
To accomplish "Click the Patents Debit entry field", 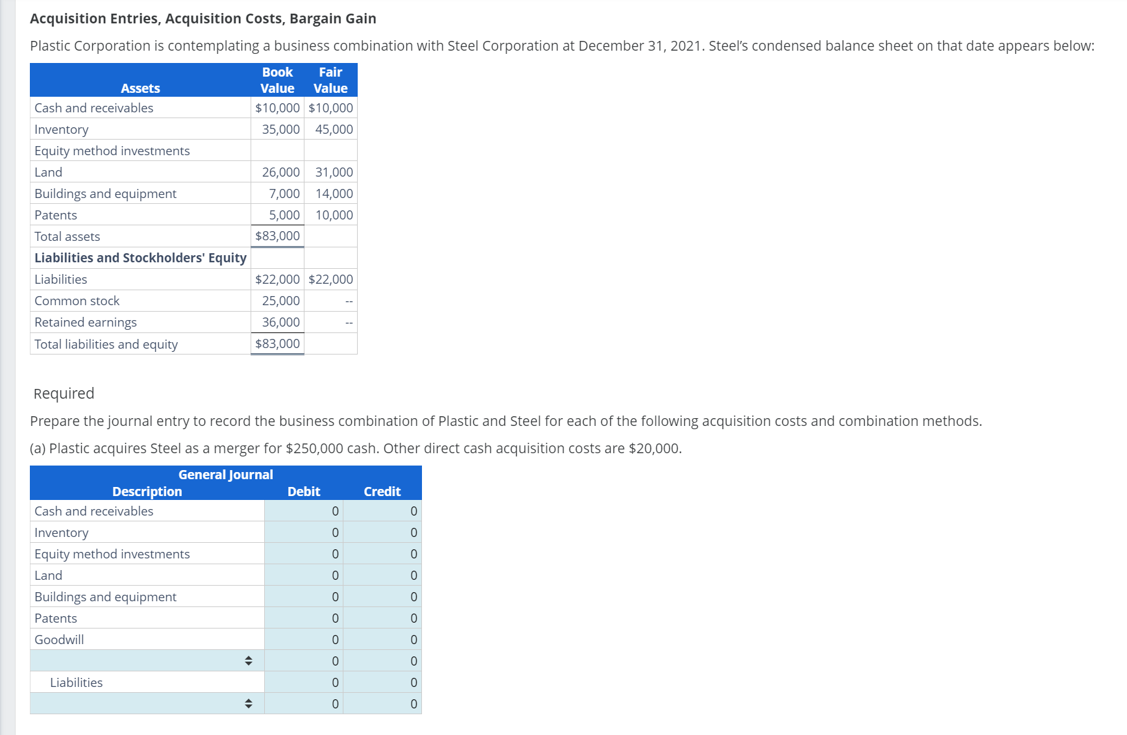I will click(x=304, y=618).
